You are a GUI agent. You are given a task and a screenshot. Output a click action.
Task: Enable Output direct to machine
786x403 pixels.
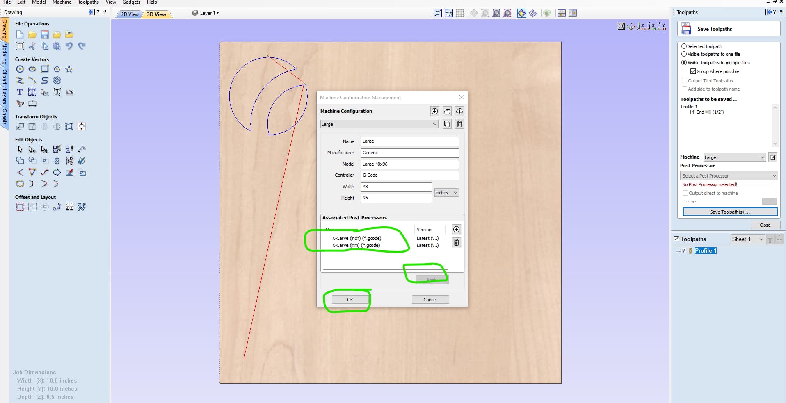click(x=686, y=193)
